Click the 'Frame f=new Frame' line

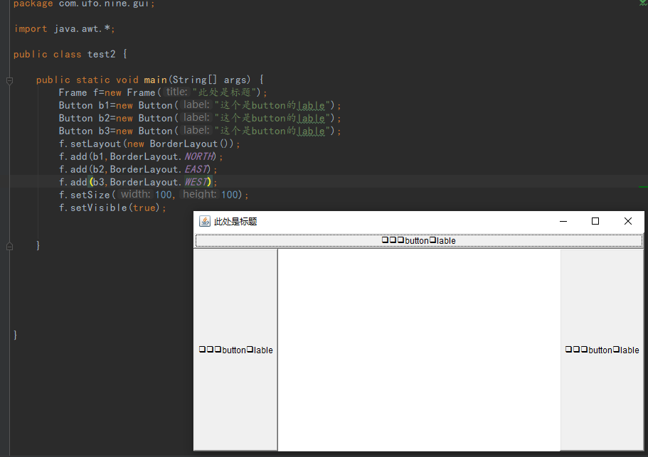tap(163, 92)
